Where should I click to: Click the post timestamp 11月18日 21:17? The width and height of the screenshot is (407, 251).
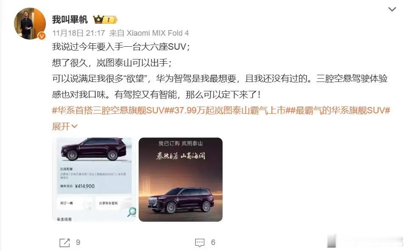(x=79, y=33)
